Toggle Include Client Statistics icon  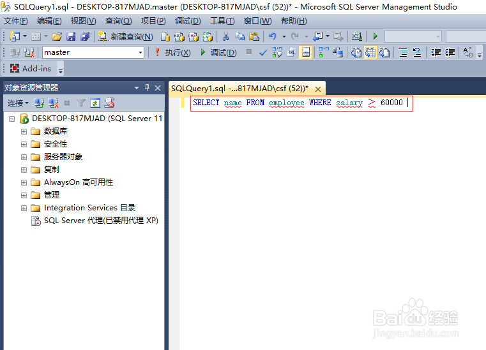(338, 53)
